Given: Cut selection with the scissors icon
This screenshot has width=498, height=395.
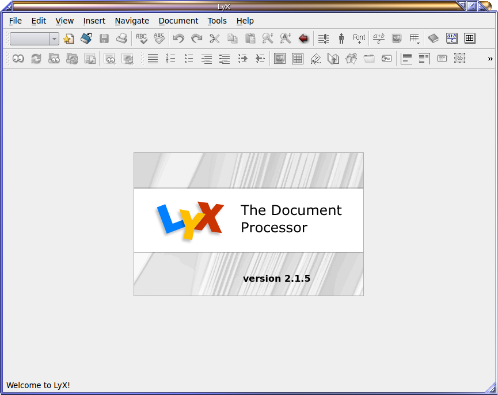Looking at the screenshot, I should 214,39.
